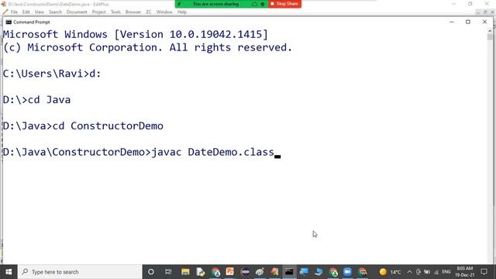This screenshot has width=496, height=279.
Task: Open the blue chat bubble taskbar icon
Action: tap(304, 272)
